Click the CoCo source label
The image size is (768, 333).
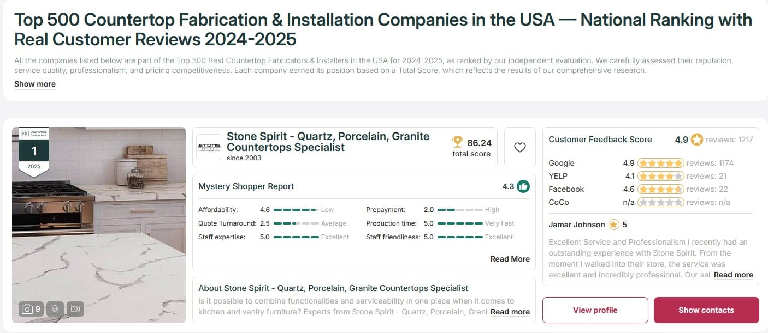559,202
